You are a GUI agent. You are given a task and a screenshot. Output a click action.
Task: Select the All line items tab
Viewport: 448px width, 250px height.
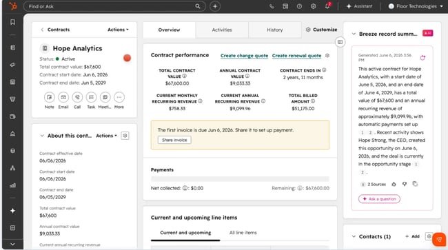243,233
